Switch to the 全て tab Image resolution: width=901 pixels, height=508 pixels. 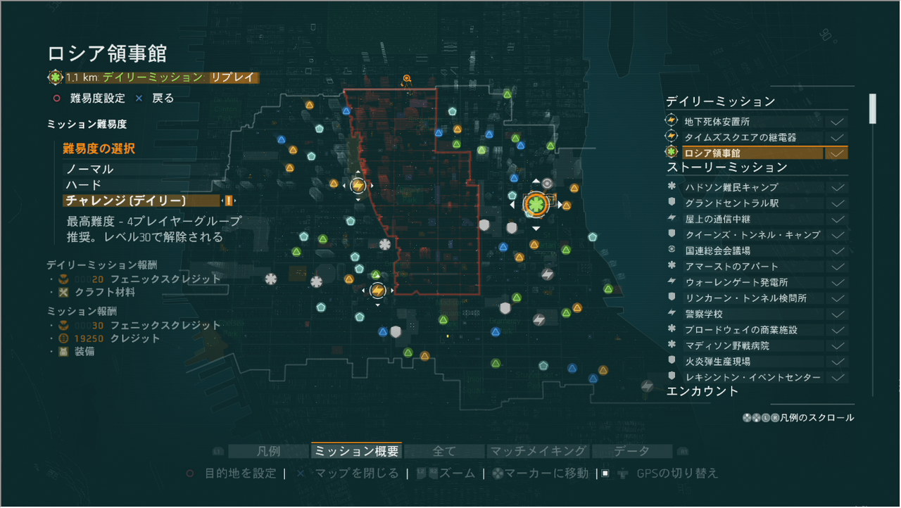(x=444, y=452)
